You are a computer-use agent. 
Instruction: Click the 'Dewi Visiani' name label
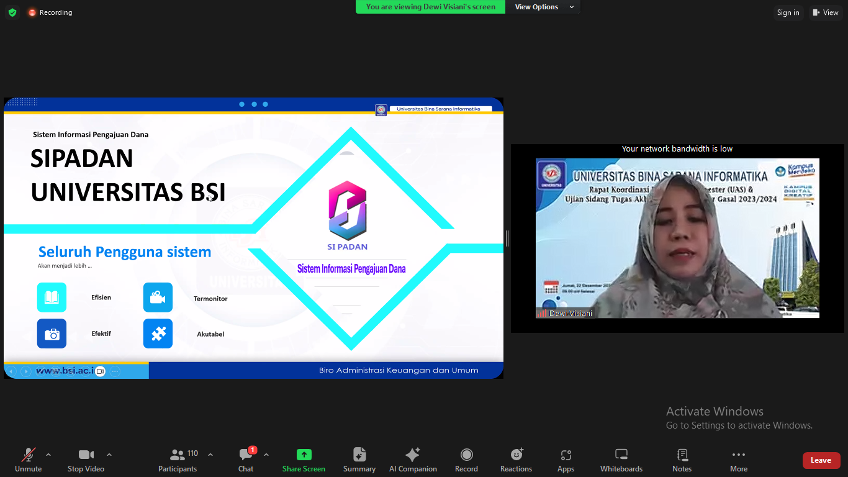point(571,314)
